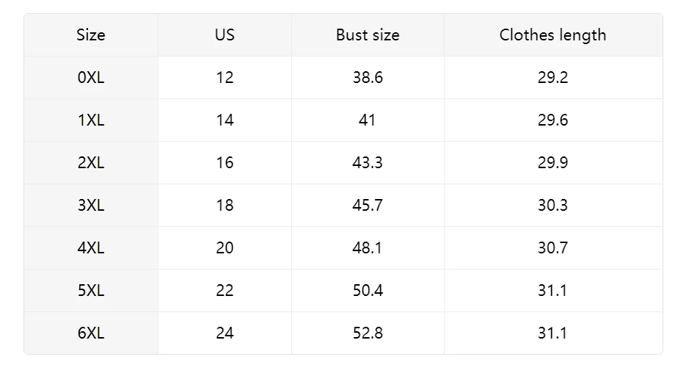
Task: Select US size 18 cell
Action: coord(225,206)
